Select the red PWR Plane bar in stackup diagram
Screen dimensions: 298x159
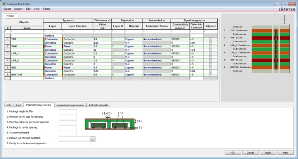pos(262,38)
